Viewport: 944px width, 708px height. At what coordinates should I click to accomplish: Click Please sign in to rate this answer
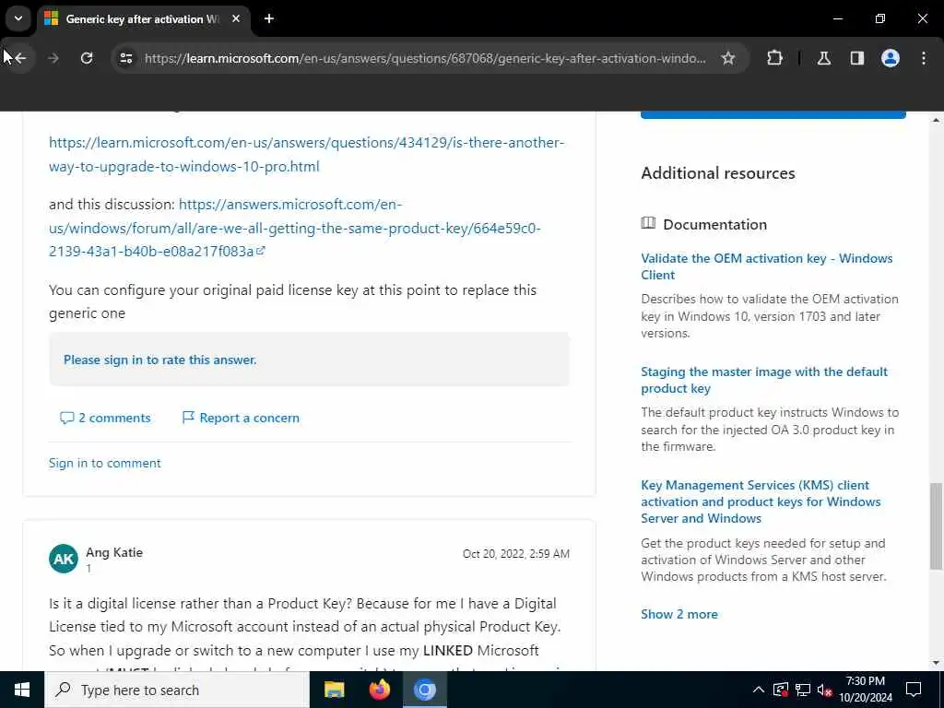[160, 360]
